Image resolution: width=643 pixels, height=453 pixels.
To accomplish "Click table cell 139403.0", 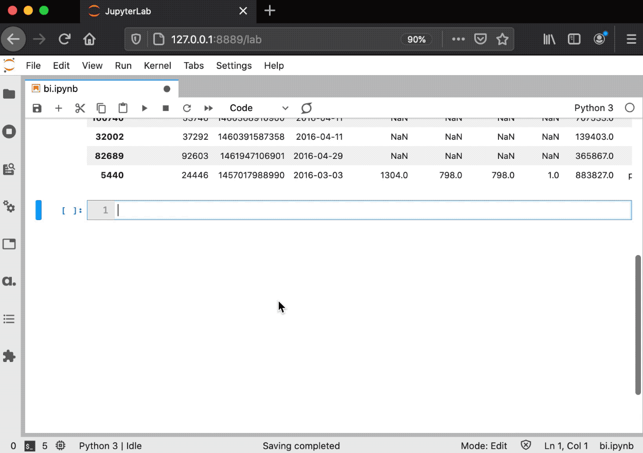I will point(595,137).
